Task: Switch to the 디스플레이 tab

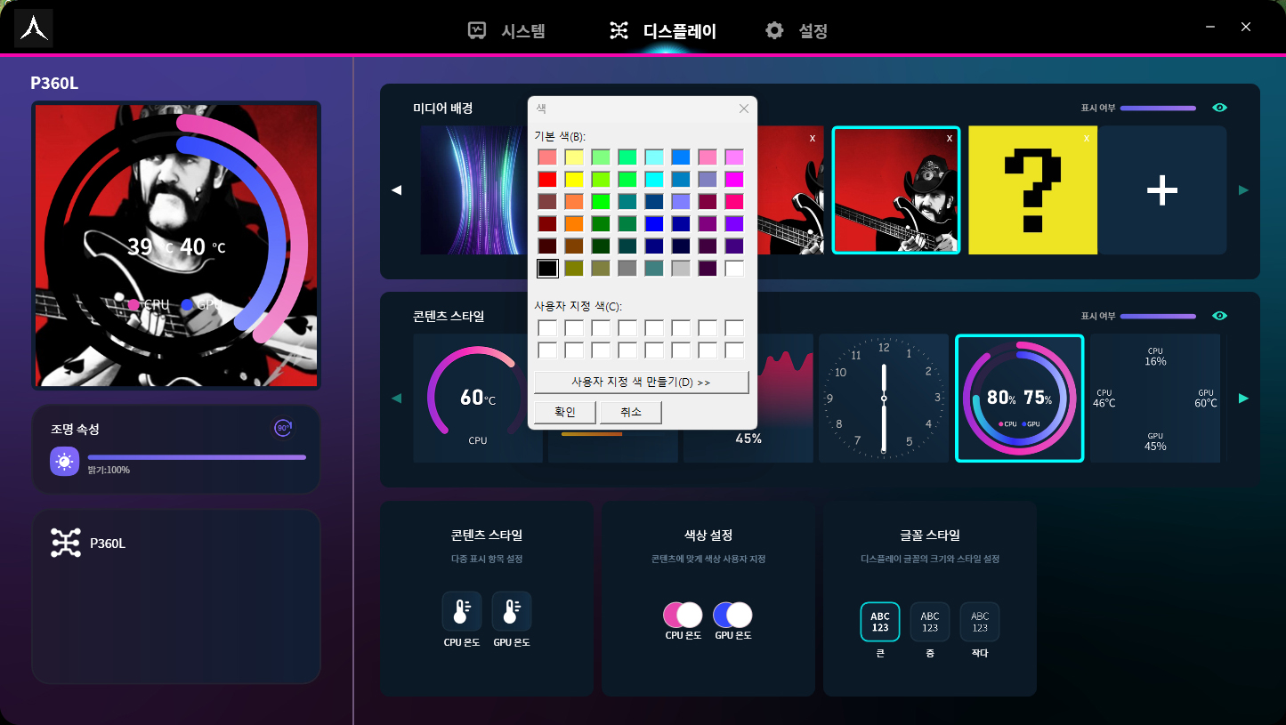Action: coord(663,31)
